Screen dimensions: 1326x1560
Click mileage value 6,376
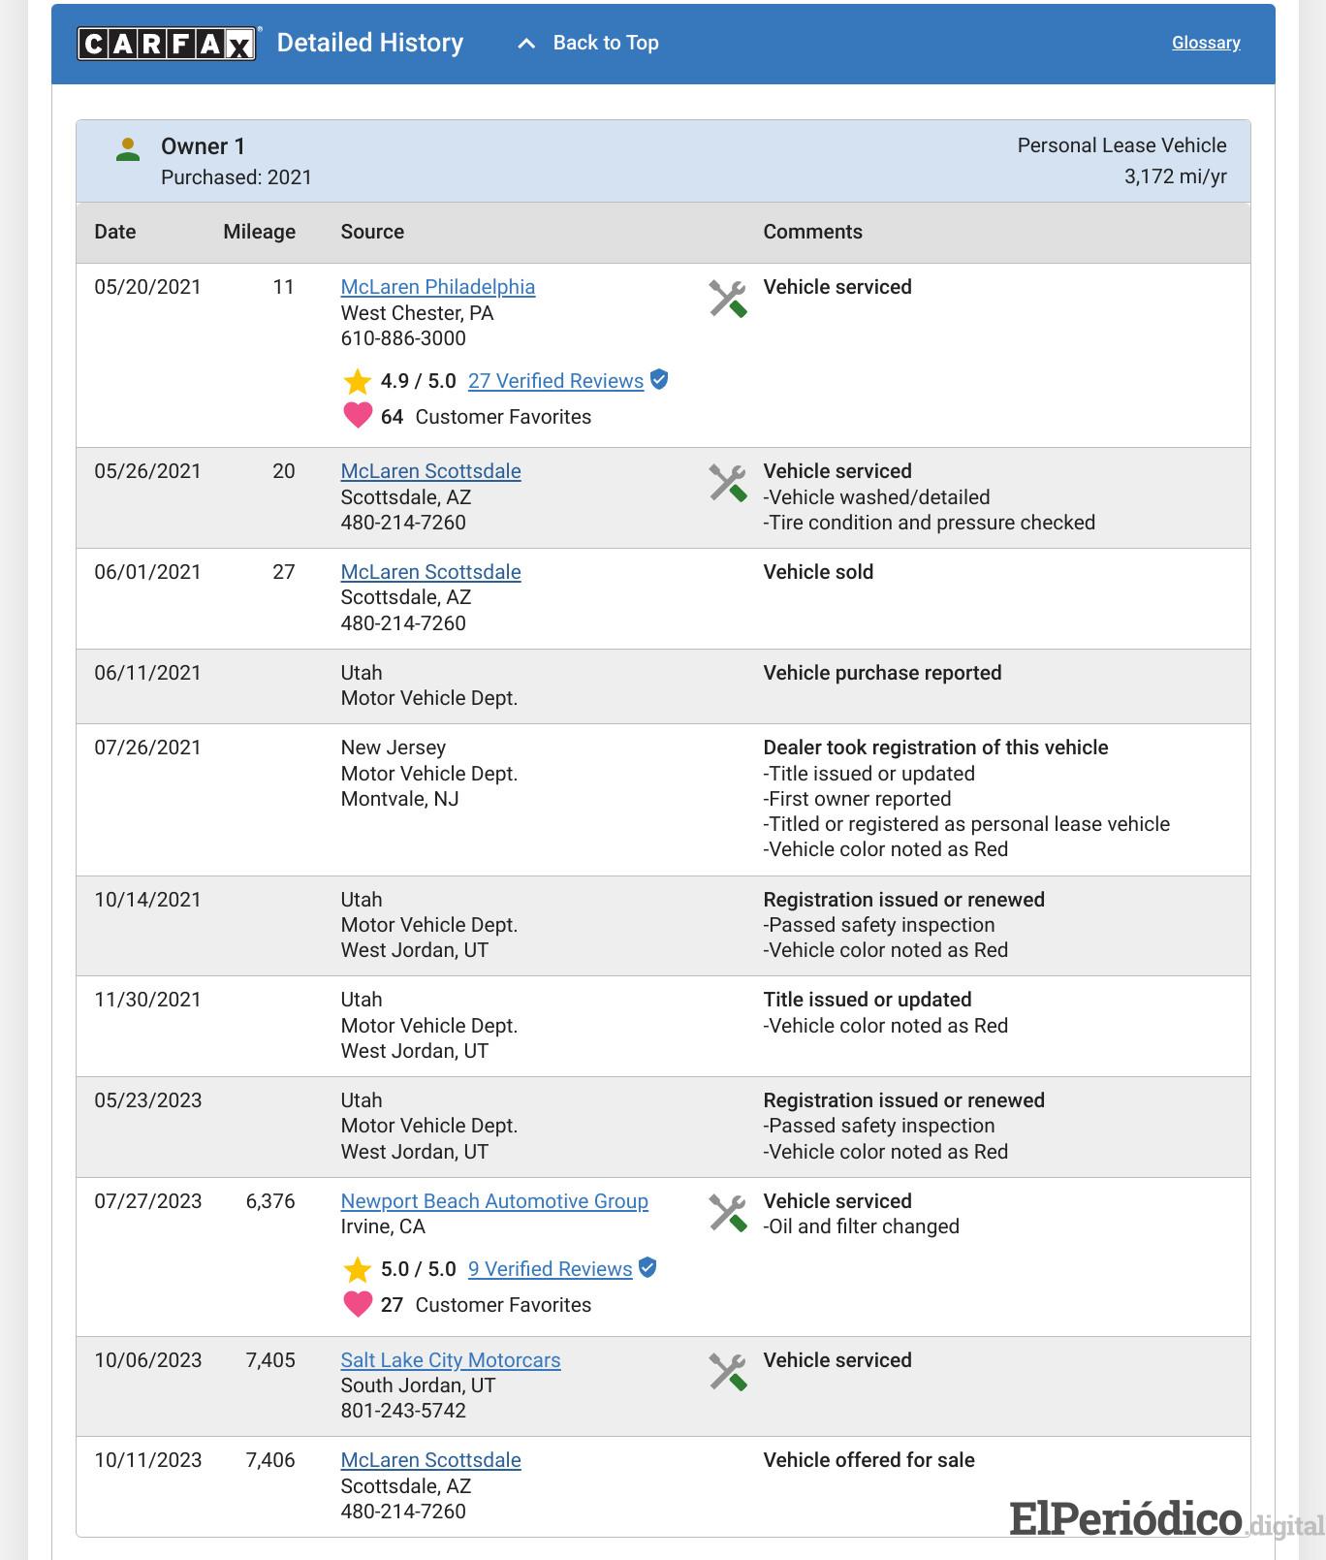270,1201
